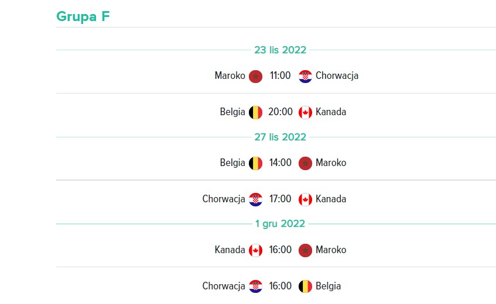Image resolution: width=496 pixels, height=304 pixels.
Task: Click Morocco flag in 14:00 match
Action: 305,164
